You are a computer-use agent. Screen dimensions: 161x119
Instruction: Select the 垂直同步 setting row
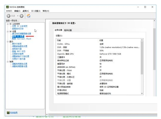[98, 64]
